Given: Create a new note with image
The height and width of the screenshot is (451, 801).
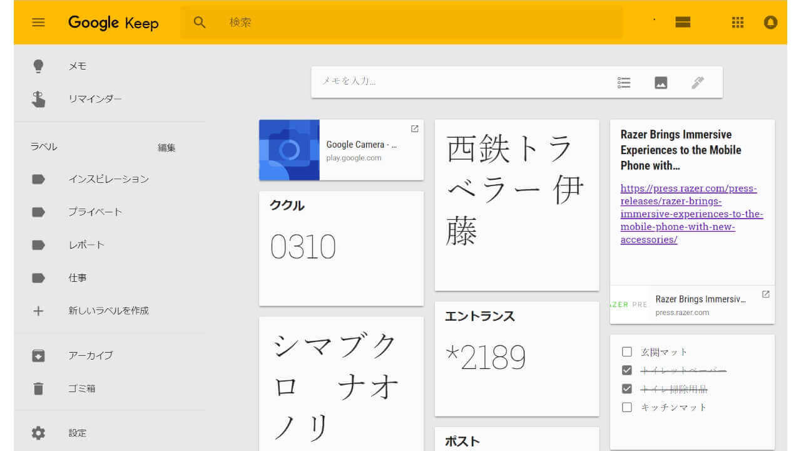Looking at the screenshot, I should [661, 83].
